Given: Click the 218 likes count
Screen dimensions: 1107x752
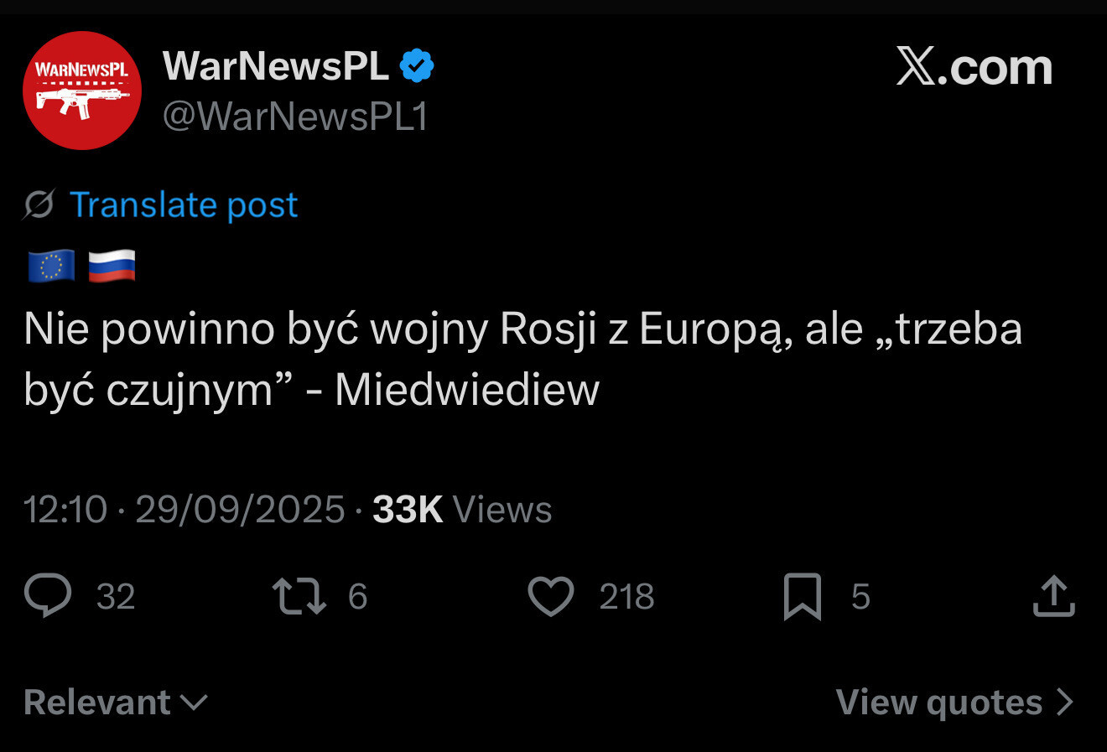Looking at the screenshot, I should click(x=626, y=596).
